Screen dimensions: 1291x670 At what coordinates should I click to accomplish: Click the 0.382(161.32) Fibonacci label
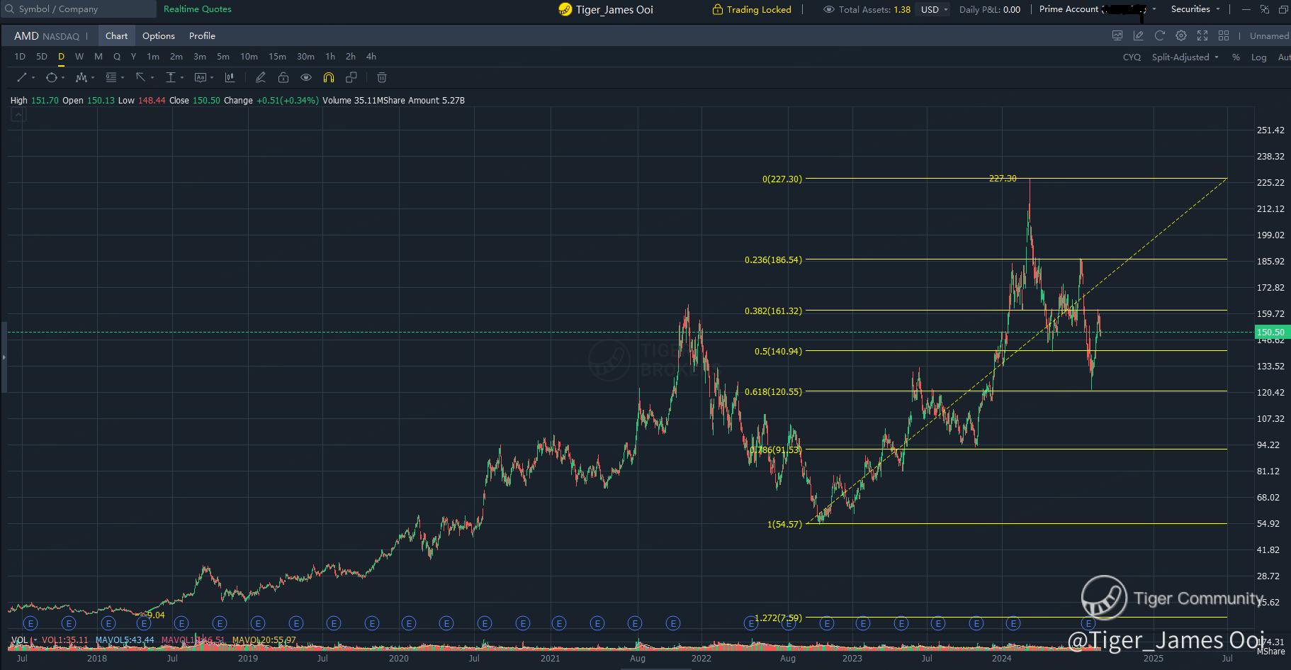[773, 311]
